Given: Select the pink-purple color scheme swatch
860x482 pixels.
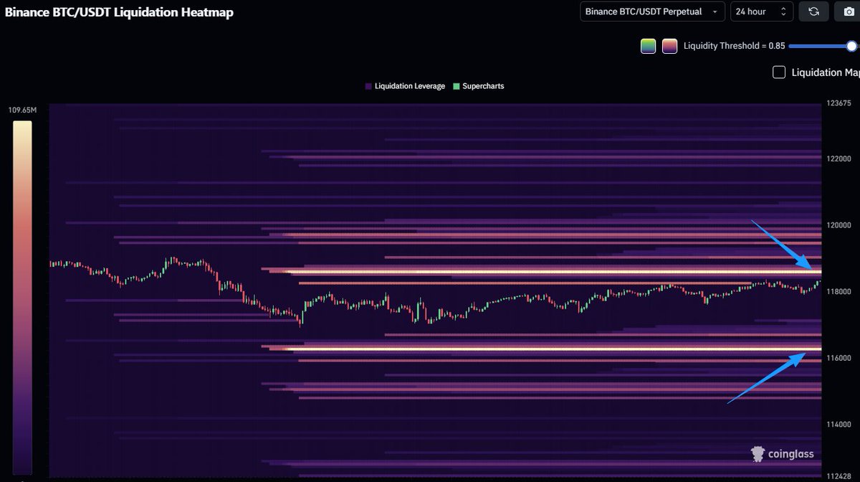Looking at the screenshot, I should (669, 46).
